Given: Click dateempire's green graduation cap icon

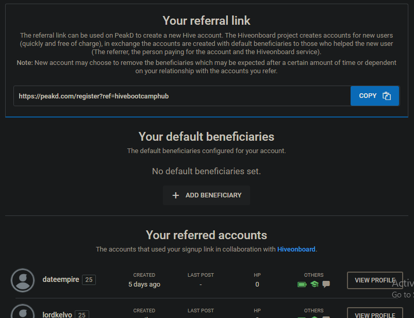Looking at the screenshot, I should click(x=314, y=284).
